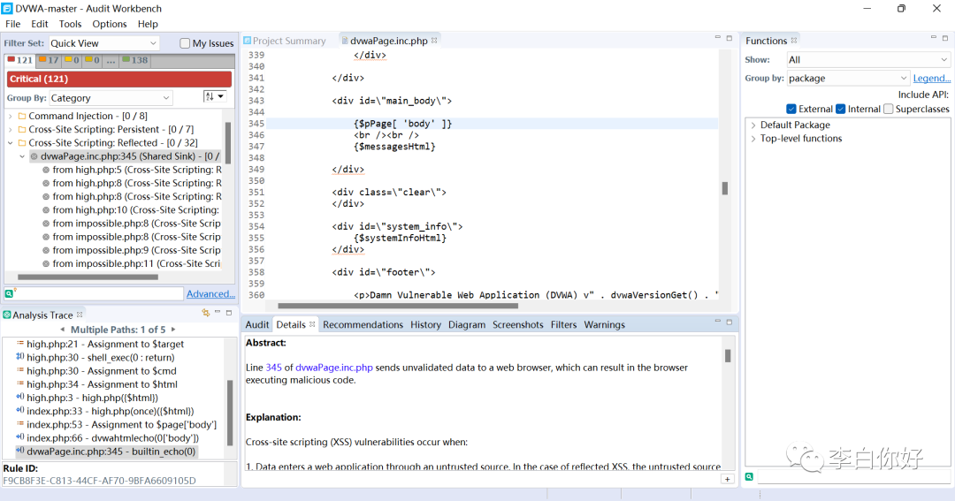Minimize the source code editor panel
The width and height of the screenshot is (955, 501).
(x=717, y=38)
